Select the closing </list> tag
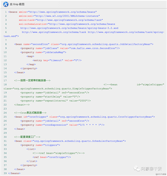The image size is (167, 176). click(32, 161)
